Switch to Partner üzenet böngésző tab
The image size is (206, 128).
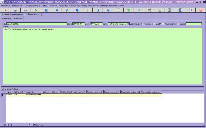(x=12, y=15)
